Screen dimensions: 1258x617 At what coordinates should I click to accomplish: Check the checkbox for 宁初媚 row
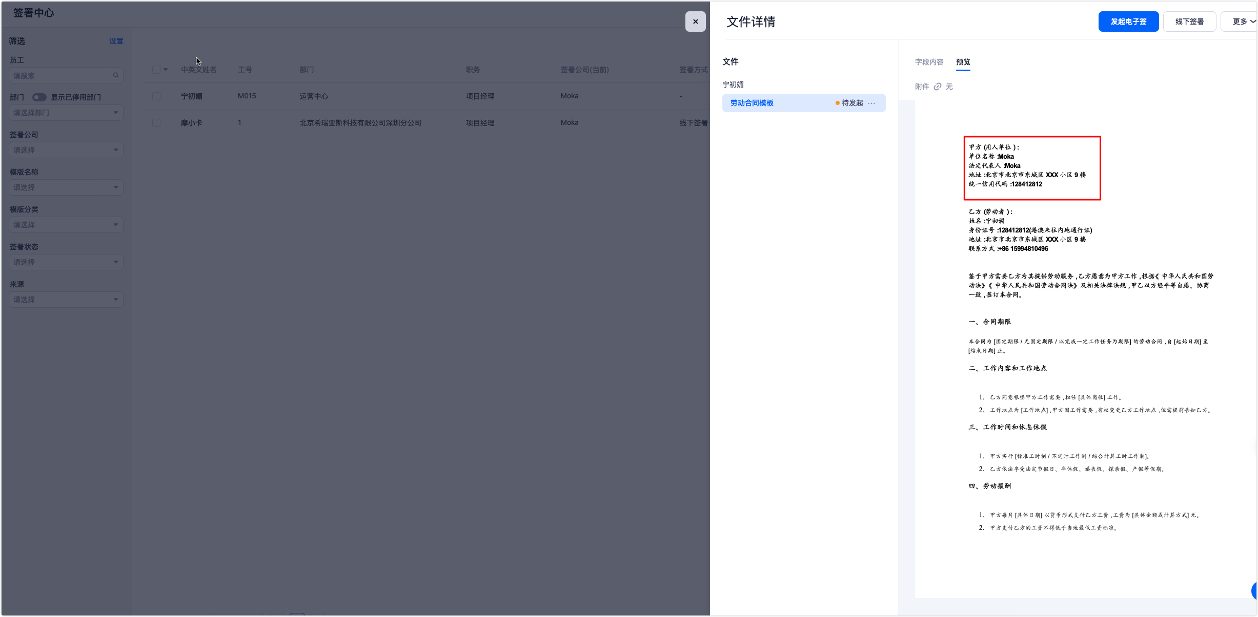point(156,96)
